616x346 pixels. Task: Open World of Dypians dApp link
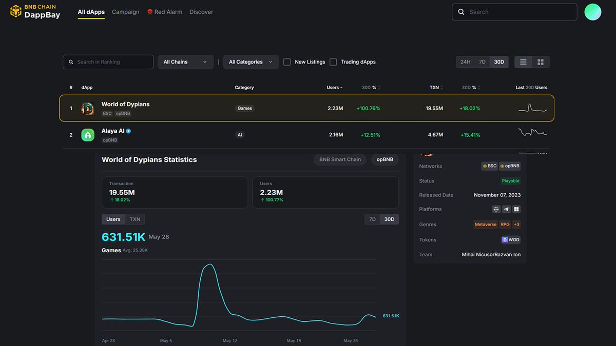click(125, 104)
